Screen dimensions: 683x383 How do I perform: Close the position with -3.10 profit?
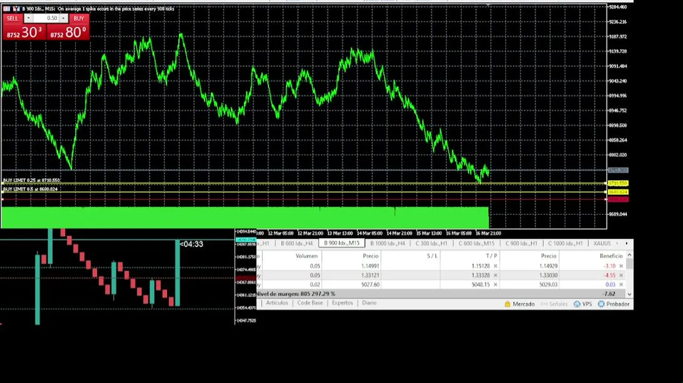click(621, 266)
